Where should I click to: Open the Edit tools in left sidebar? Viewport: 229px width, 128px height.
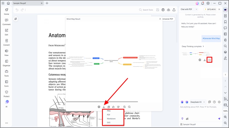point(6,32)
